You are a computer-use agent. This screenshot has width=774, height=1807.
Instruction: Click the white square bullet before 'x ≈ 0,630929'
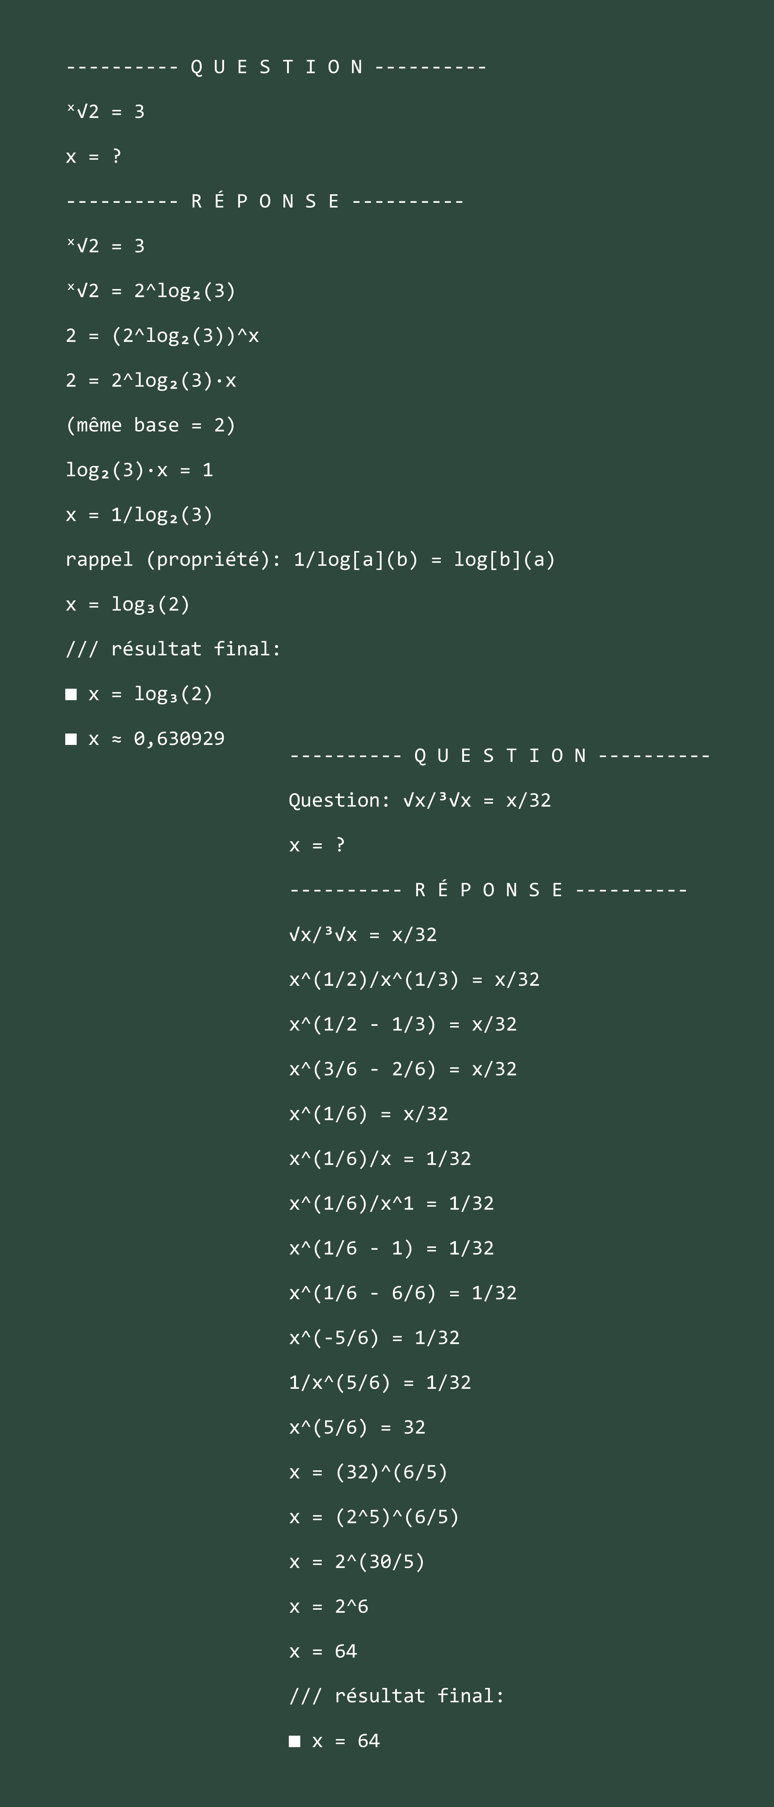click(71, 739)
